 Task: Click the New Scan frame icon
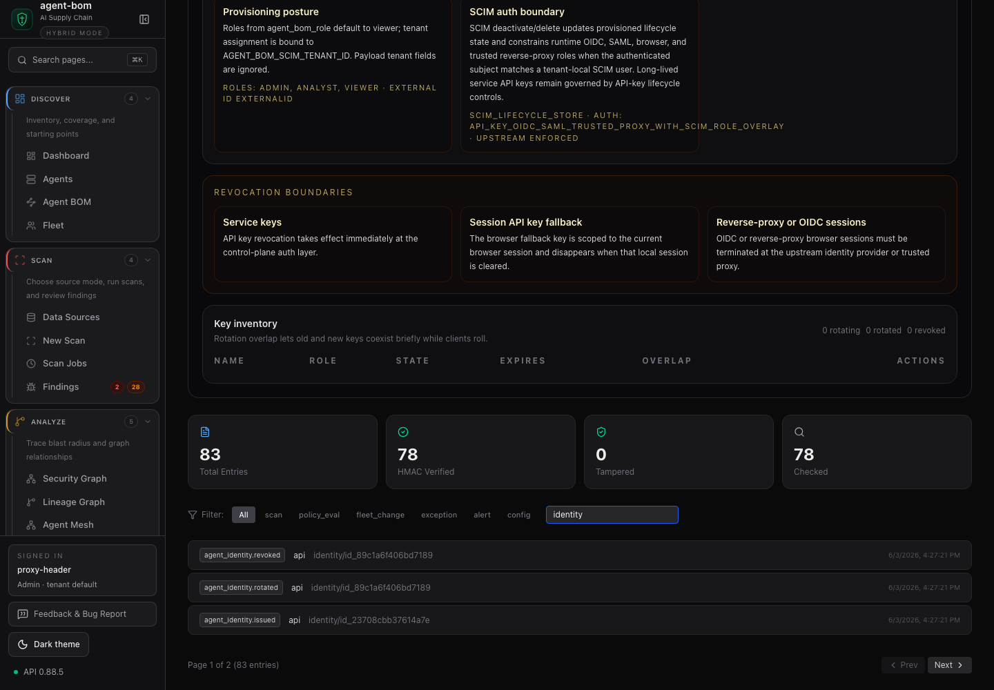coord(31,341)
